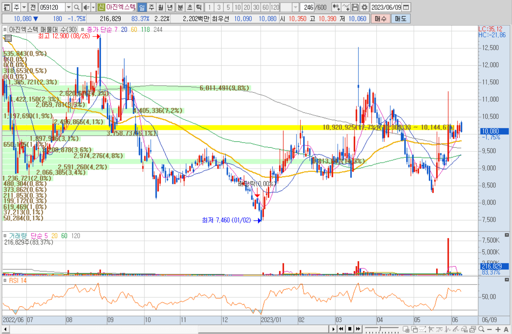Click the green 신 badge icon

tap(101, 7)
